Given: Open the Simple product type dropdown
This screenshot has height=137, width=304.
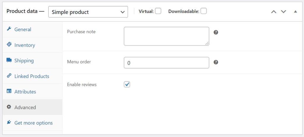Looking at the screenshot, I should pyautogui.click(x=88, y=12).
